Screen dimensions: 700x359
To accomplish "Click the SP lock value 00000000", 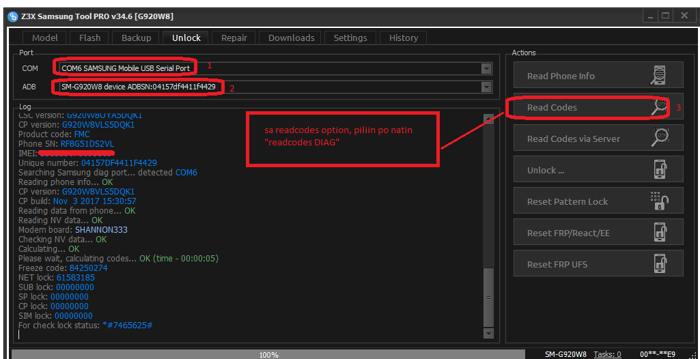I will (x=69, y=297).
